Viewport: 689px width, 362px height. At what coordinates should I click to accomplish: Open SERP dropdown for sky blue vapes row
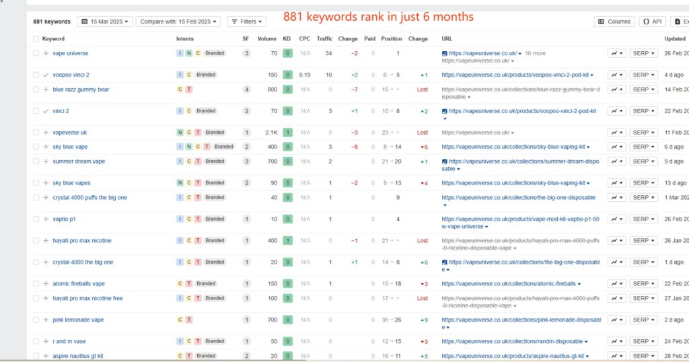tap(643, 183)
